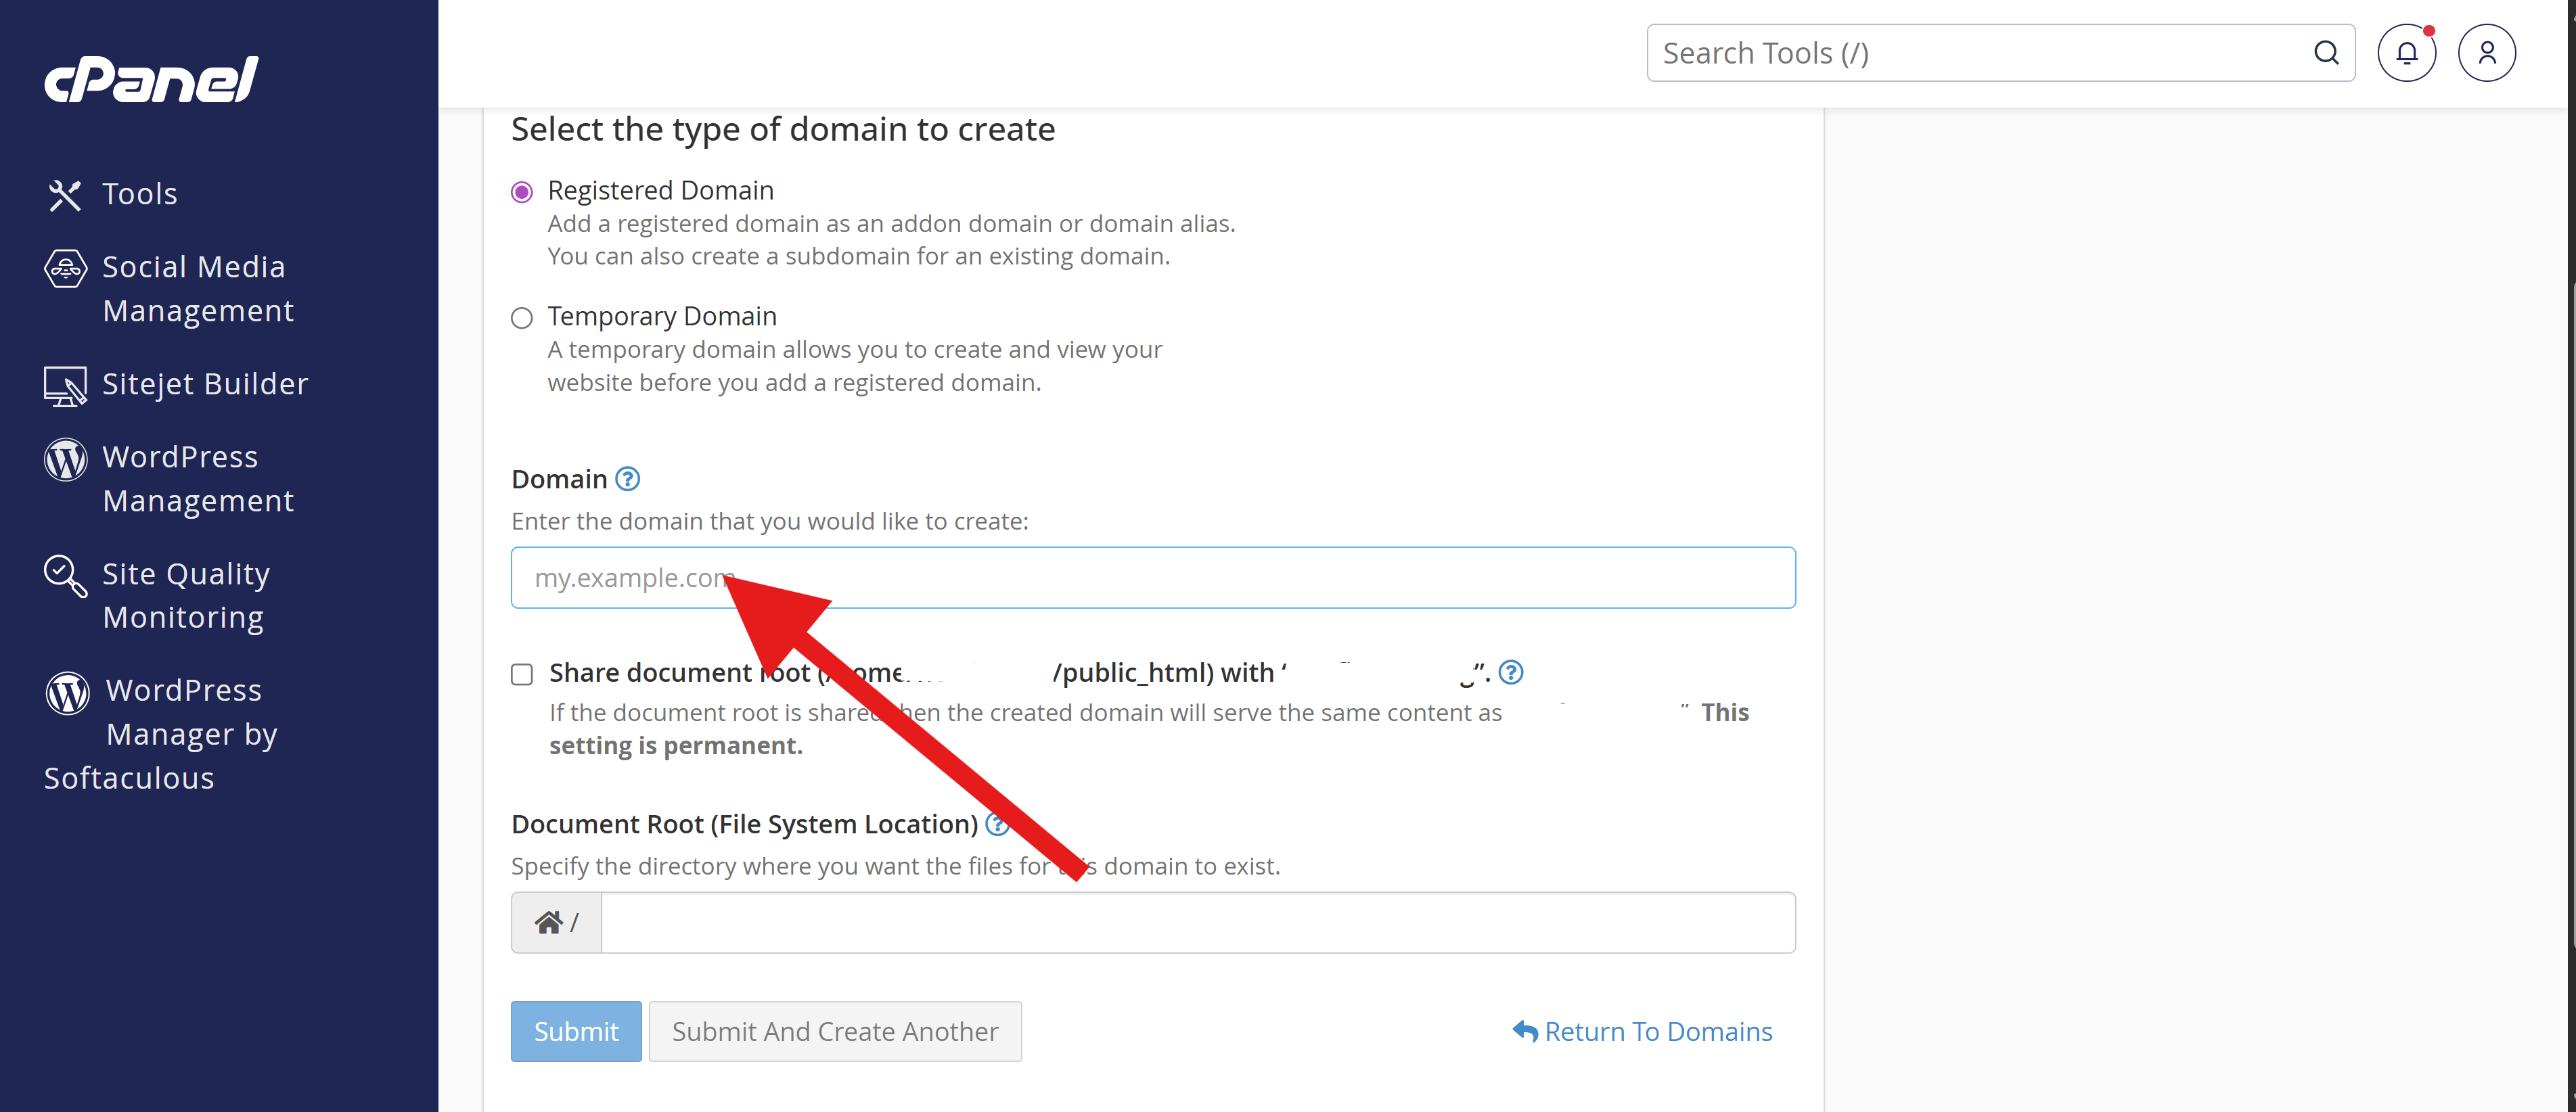Click the Sitejet Builder monitor icon
The height and width of the screenshot is (1112, 2576).
tap(65, 385)
